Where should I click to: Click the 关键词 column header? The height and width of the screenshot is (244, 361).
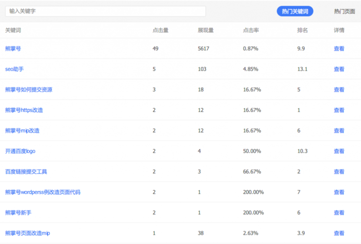tap(13, 30)
